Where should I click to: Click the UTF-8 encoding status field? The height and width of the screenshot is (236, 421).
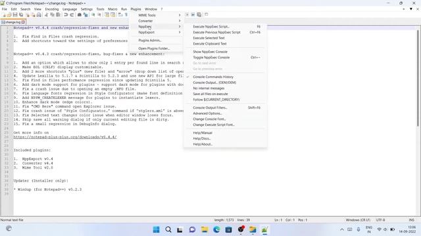tap(380, 220)
